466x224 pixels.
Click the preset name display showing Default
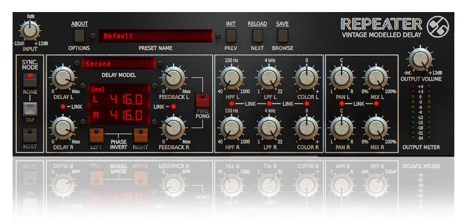156,36
